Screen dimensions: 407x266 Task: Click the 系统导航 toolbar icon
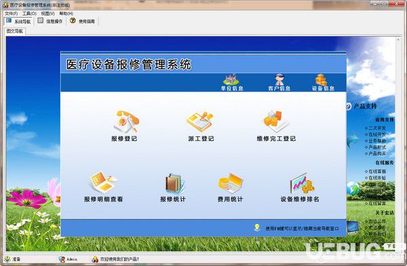click(x=9, y=20)
